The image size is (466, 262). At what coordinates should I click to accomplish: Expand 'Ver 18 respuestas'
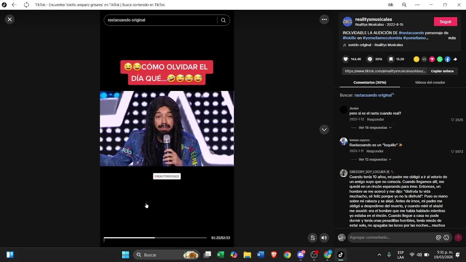[x=375, y=128]
